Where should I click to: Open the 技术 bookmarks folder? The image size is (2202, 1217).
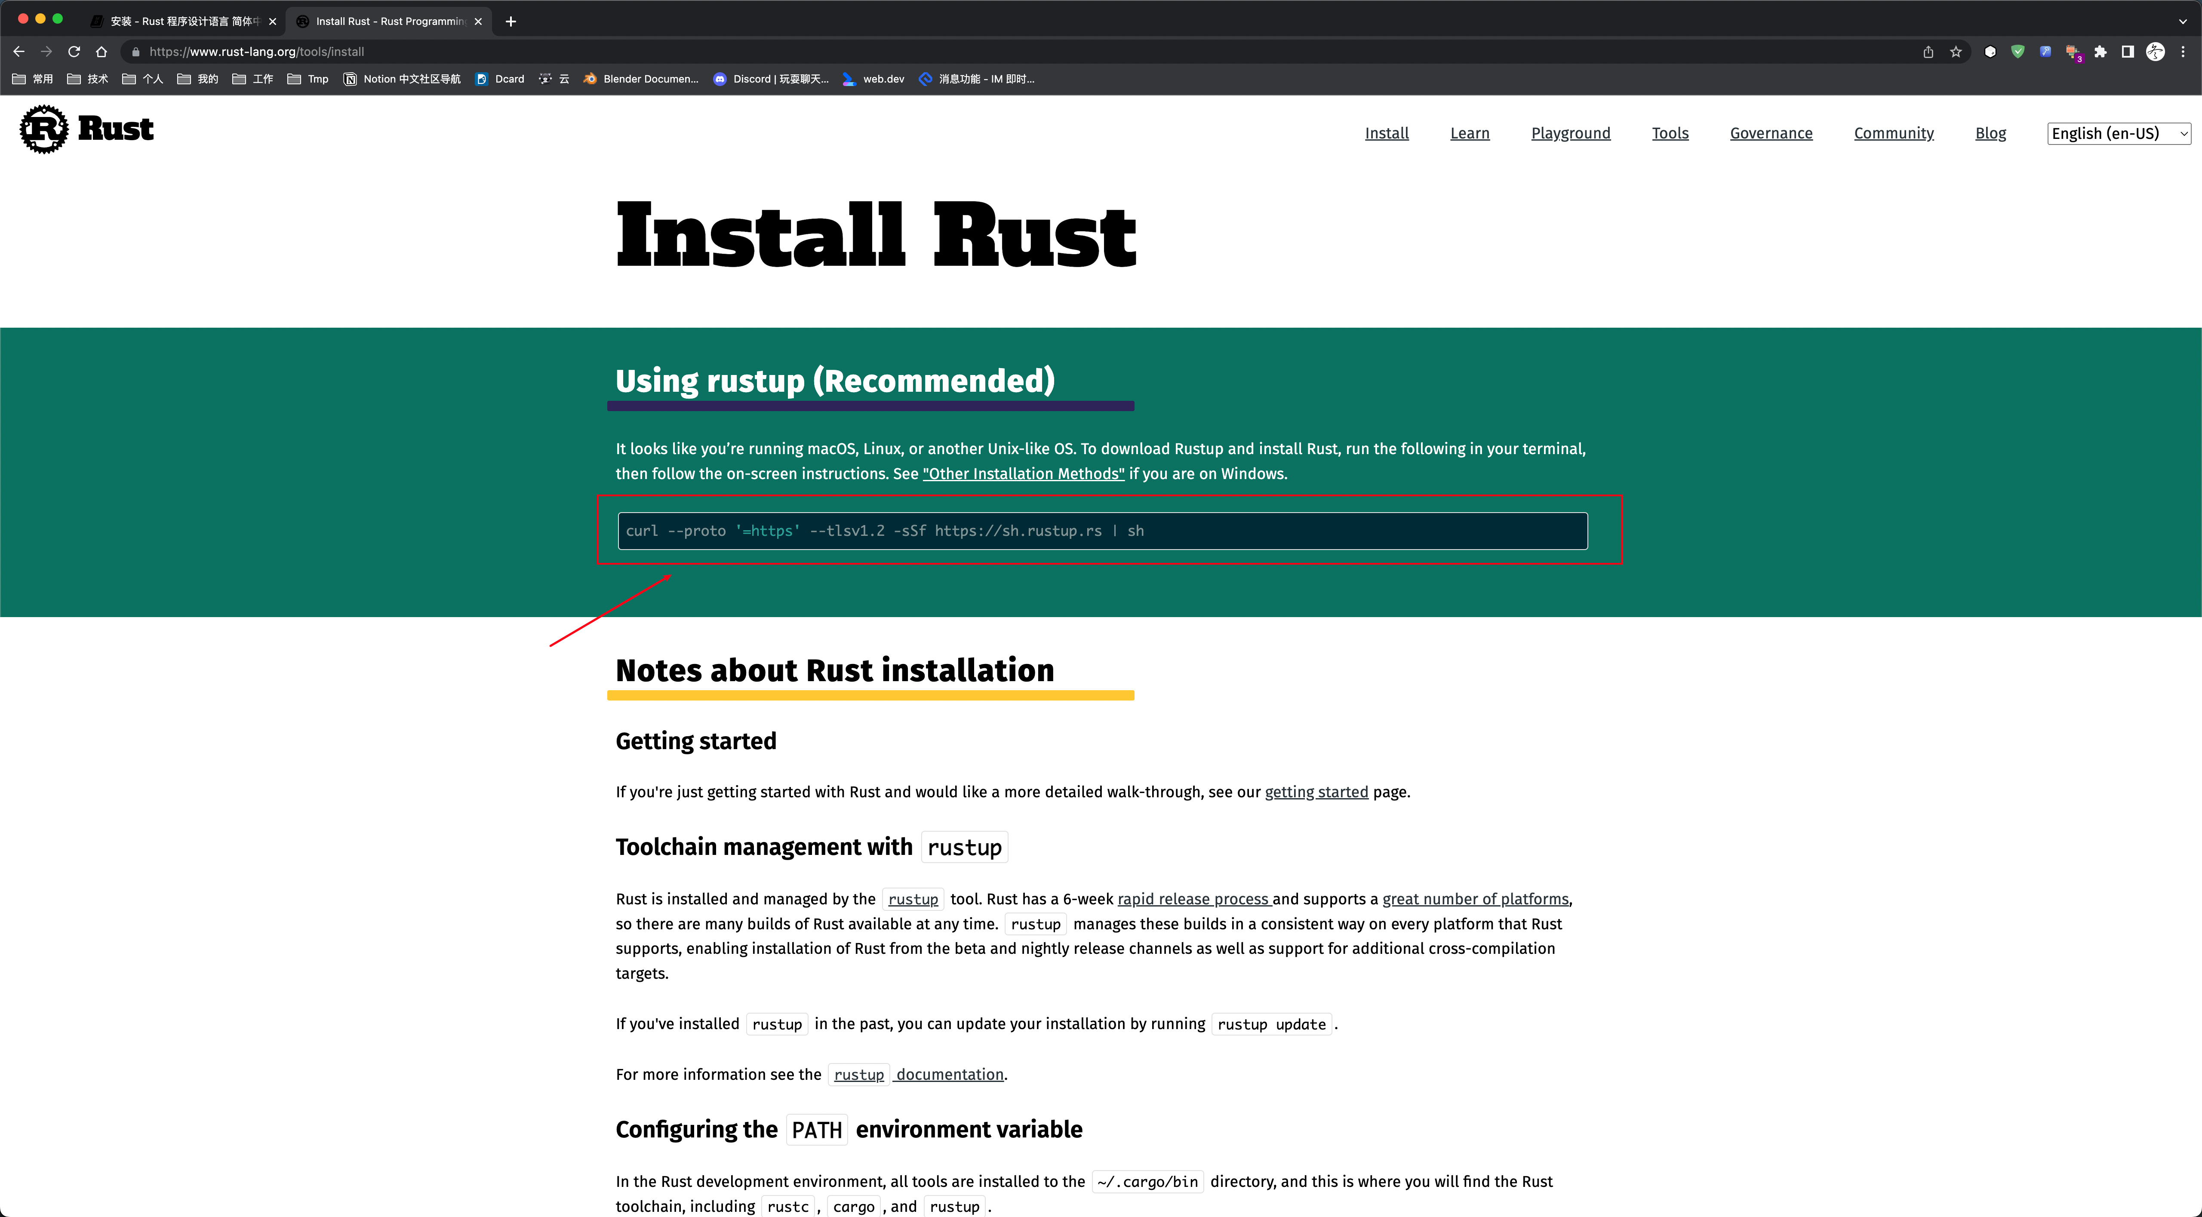coord(87,79)
